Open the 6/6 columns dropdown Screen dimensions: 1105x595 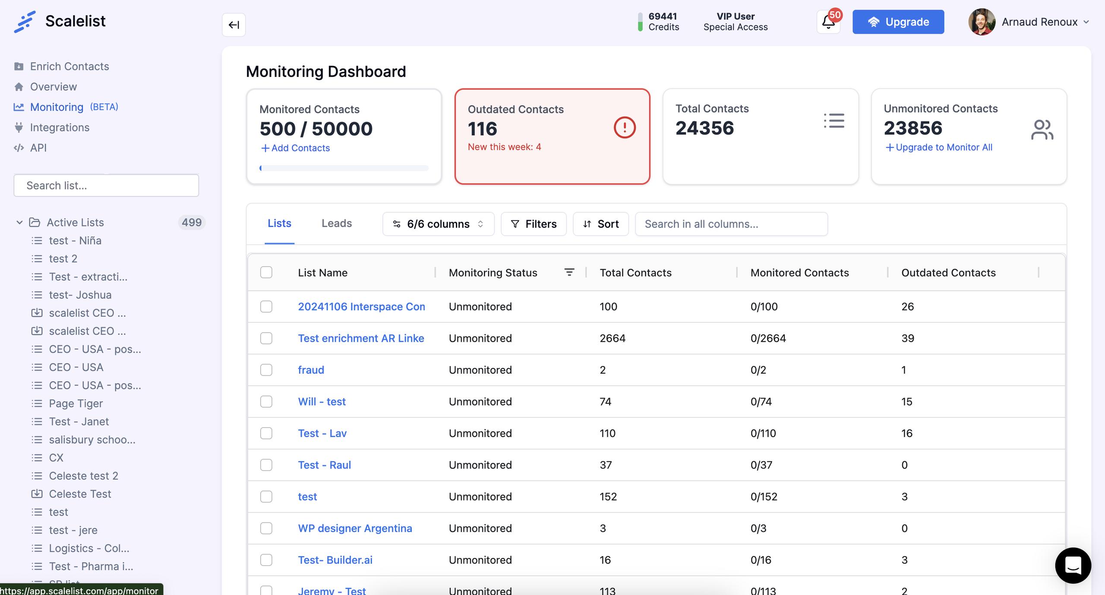click(438, 224)
